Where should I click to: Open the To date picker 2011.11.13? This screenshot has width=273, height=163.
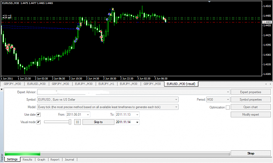pos(137,115)
